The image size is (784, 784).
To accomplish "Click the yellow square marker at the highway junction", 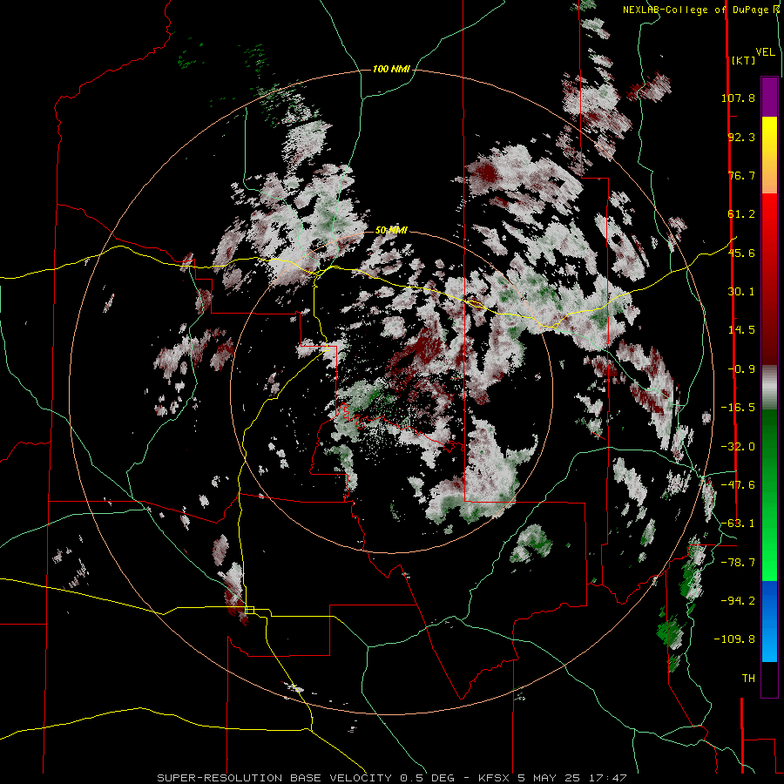I will coord(250,610).
